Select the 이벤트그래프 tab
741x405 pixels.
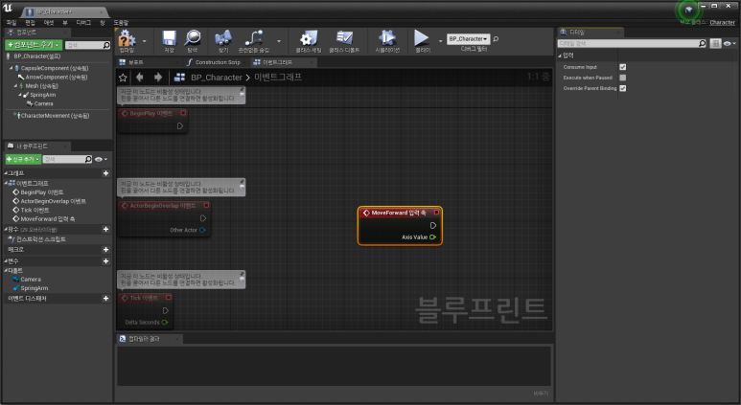click(277, 62)
